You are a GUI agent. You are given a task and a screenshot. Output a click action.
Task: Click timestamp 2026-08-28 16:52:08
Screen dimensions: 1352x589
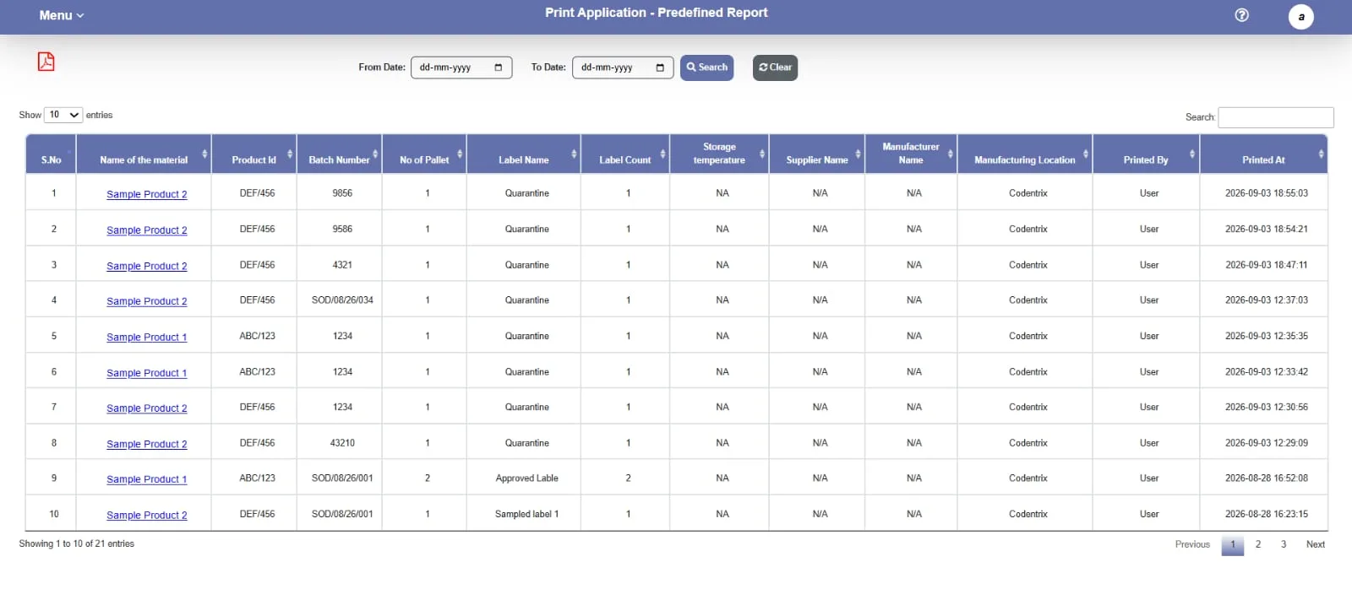1267,478
